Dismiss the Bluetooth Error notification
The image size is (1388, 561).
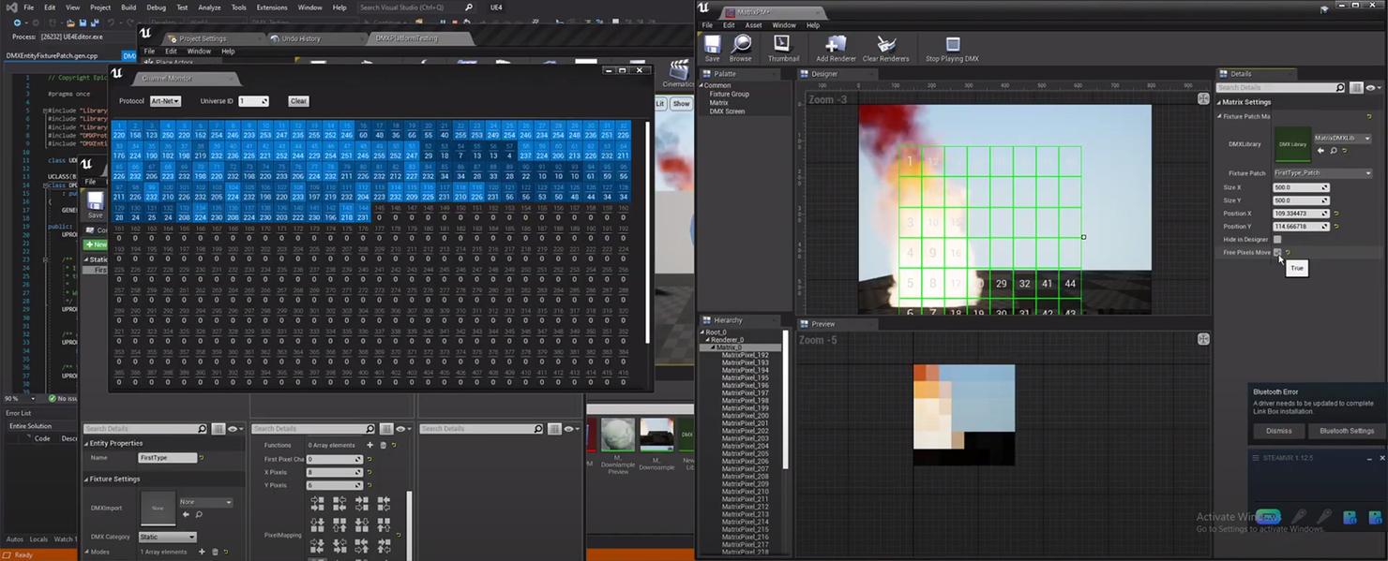(x=1278, y=431)
